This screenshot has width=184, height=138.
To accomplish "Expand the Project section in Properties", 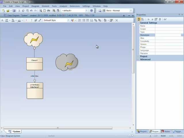I will (x=138, y=56).
